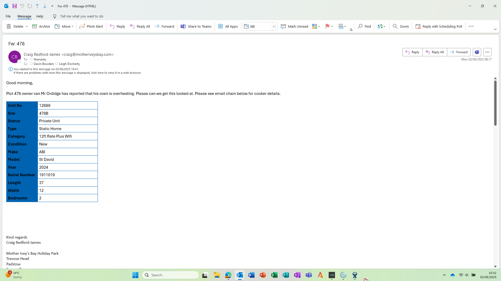Click the CR sender avatar
Screen dimensions: 501x281
coord(15,57)
